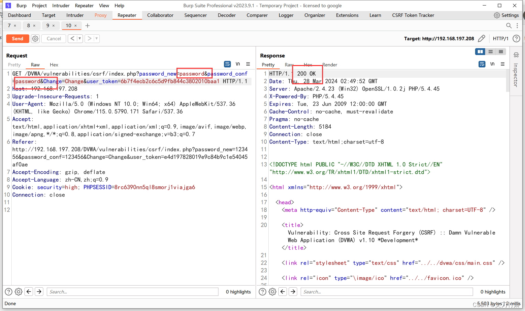Viewport: 525px width, 311px height.
Task: Toggle response message wrap icon
Action: coord(482,64)
